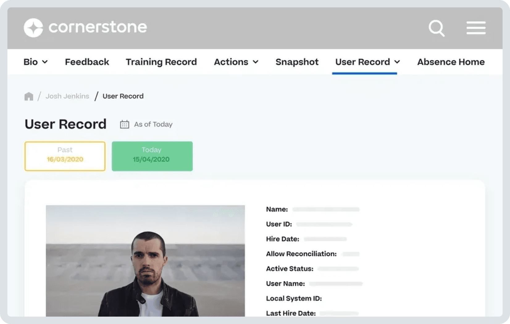Select the Bio menu label
Image resolution: width=510 pixels, height=324 pixels.
coord(31,62)
